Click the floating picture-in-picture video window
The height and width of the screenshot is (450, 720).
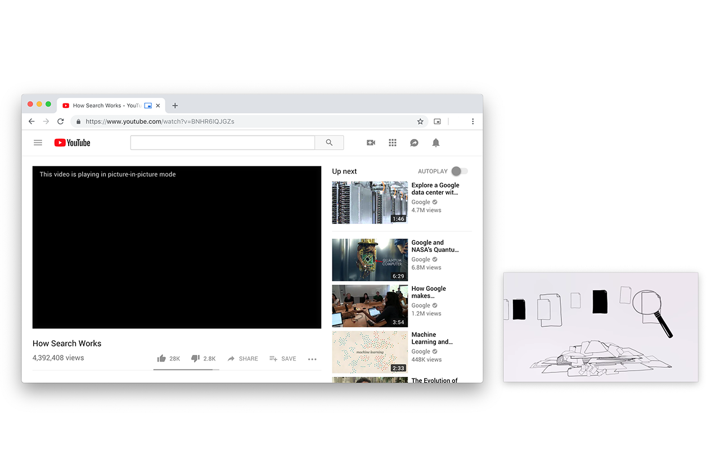601,327
